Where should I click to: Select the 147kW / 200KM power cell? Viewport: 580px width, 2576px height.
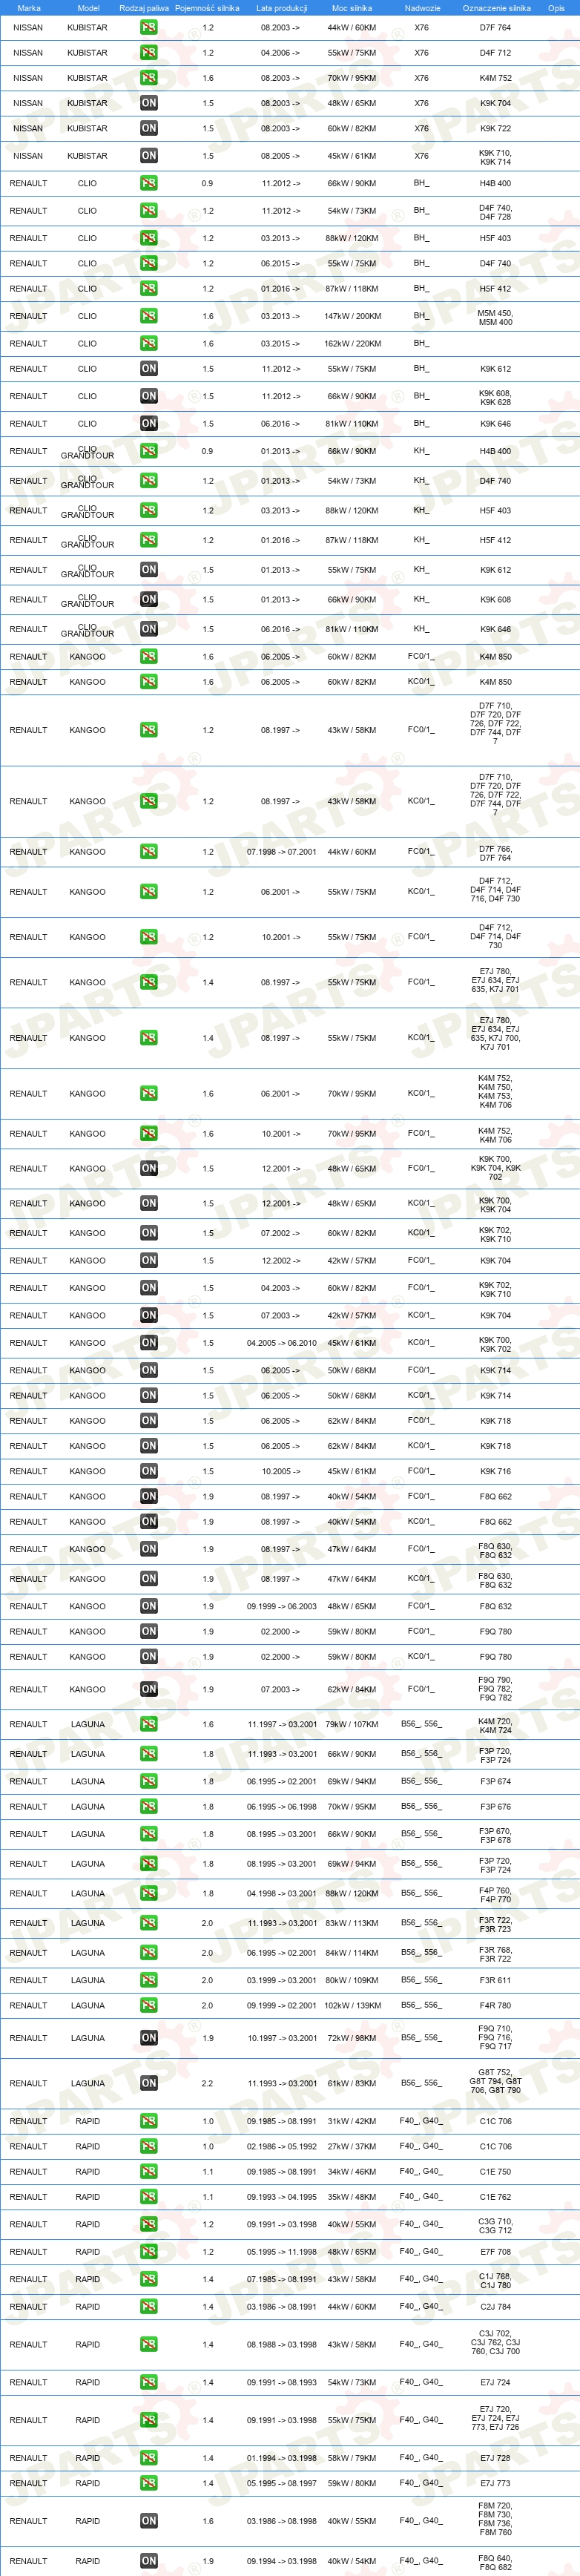pos(352,316)
